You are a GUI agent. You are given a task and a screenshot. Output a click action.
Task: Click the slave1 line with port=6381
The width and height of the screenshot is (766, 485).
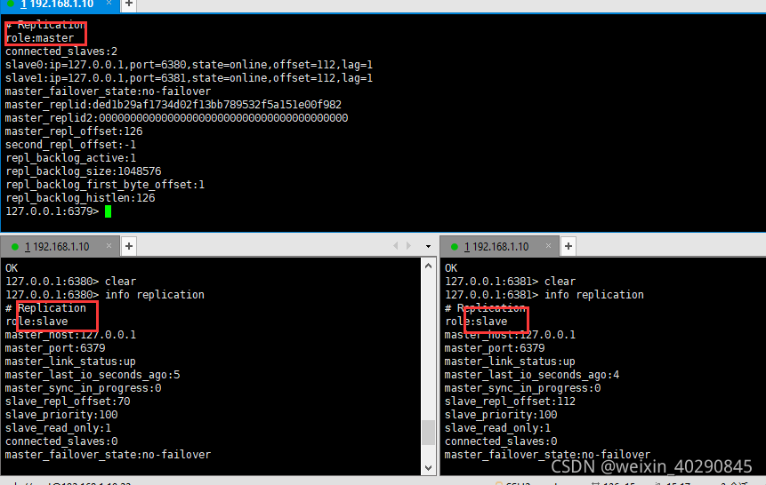point(189,78)
